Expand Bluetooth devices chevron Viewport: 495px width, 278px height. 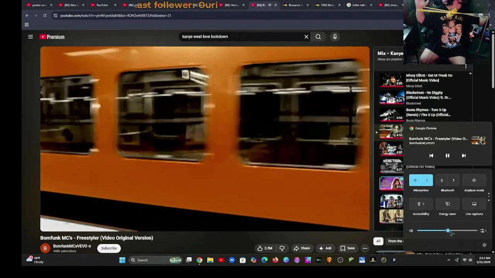[x=454, y=180]
